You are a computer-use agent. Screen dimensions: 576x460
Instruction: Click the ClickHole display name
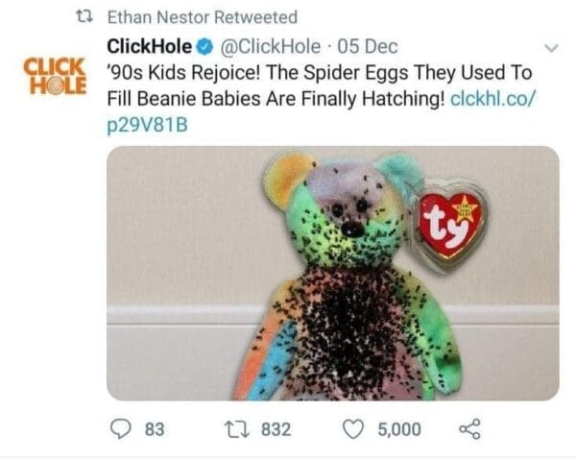click(x=152, y=44)
